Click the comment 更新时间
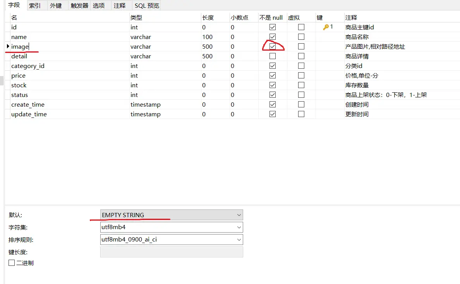The image size is (460, 284). point(357,114)
